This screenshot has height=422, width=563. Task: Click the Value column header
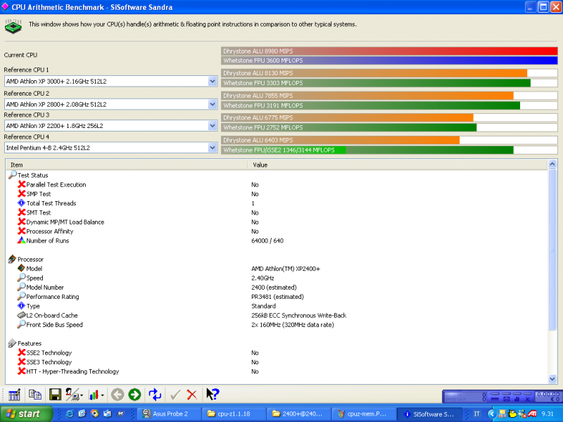pyautogui.click(x=397, y=165)
